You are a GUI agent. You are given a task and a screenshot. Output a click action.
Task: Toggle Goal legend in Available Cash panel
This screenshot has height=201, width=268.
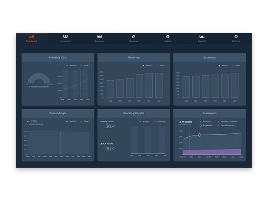tap(84, 65)
